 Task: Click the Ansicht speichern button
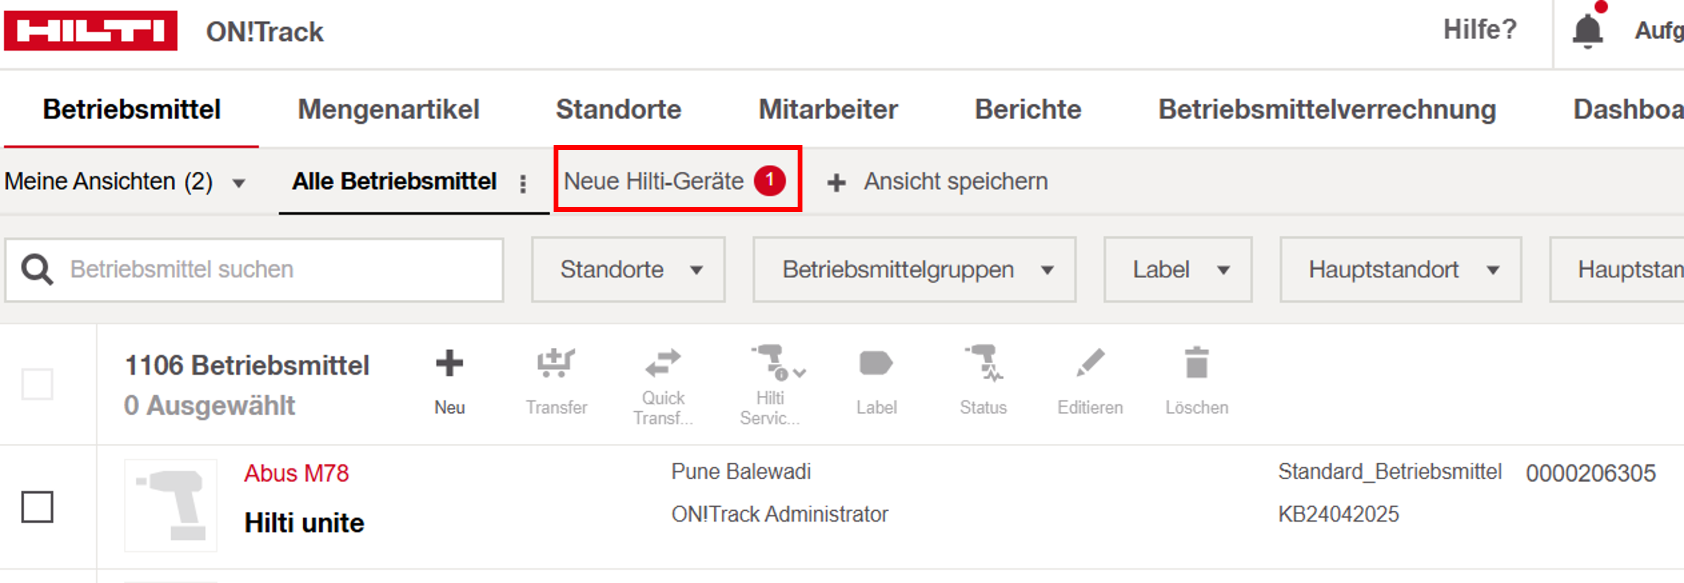(x=938, y=182)
